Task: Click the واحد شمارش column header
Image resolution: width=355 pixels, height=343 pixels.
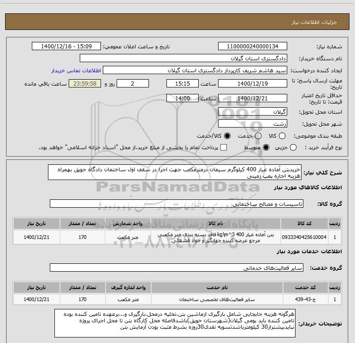Action: click(x=128, y=224)
